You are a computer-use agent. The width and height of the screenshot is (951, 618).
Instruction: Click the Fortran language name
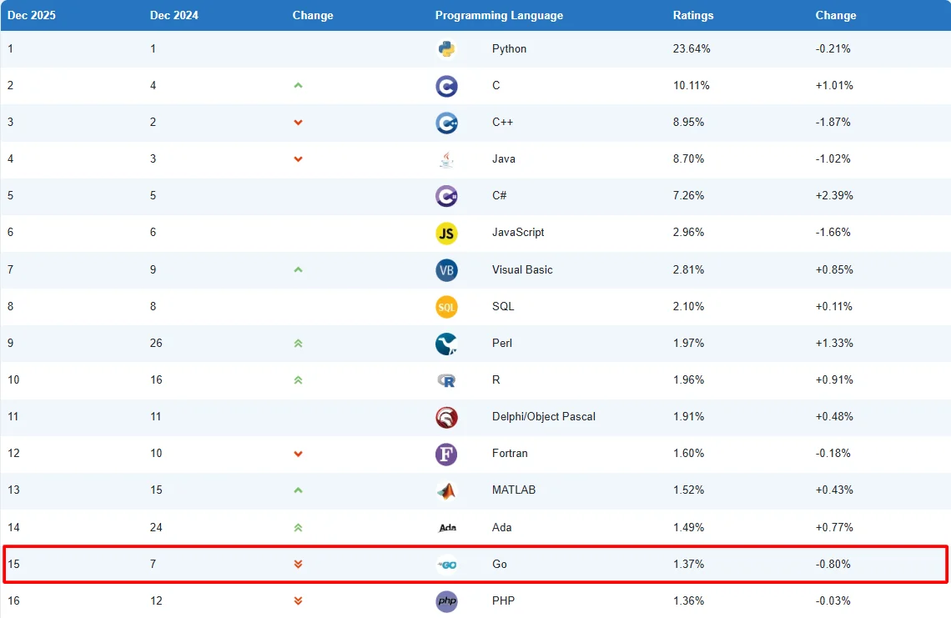tap(510, 453)
